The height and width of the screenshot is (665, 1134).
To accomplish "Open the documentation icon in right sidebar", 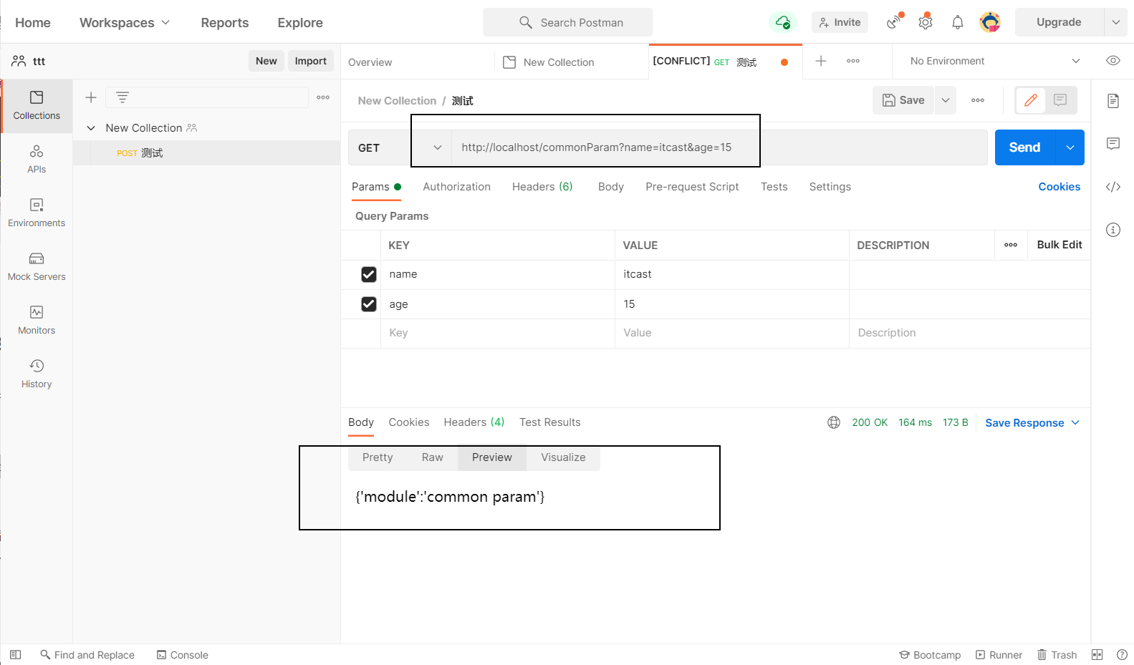I will click(x=1113, y=101).
